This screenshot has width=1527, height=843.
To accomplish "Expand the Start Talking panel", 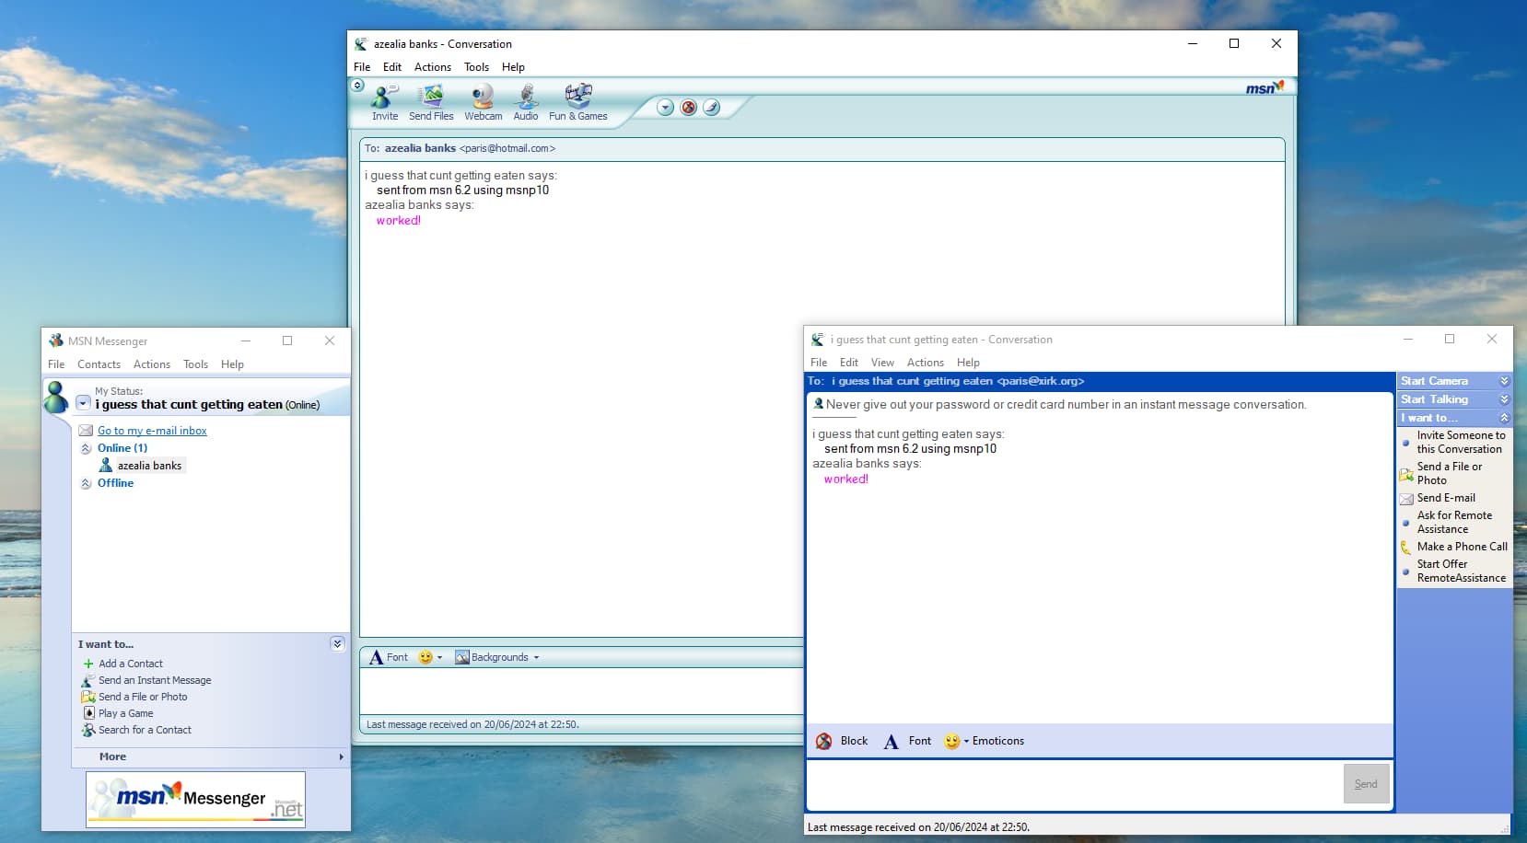I will tap(1504, 399).
